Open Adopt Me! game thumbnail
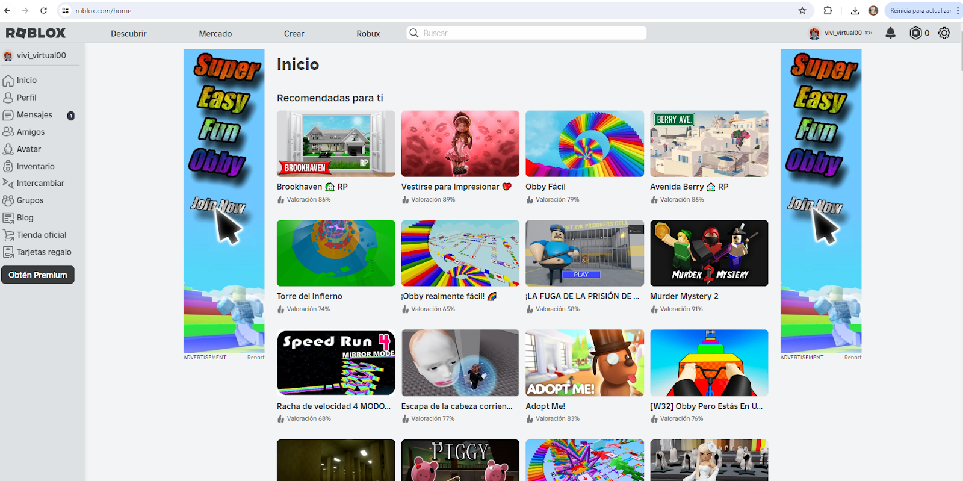Image resolution: width=963 pixels, height=481 pixels. (585, 362)
